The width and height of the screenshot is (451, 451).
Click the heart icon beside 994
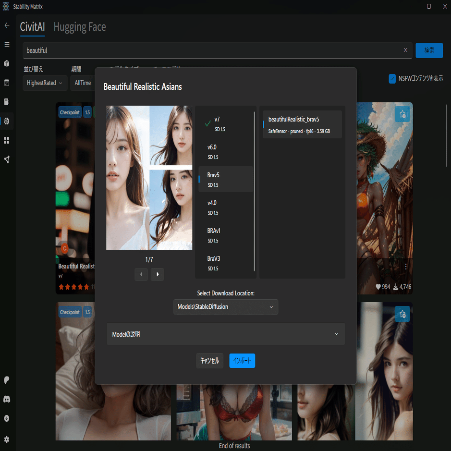[x=378, y=287]
